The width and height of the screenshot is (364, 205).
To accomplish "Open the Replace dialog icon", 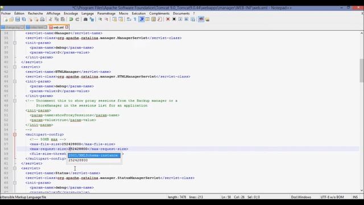I will coord(92,19).
